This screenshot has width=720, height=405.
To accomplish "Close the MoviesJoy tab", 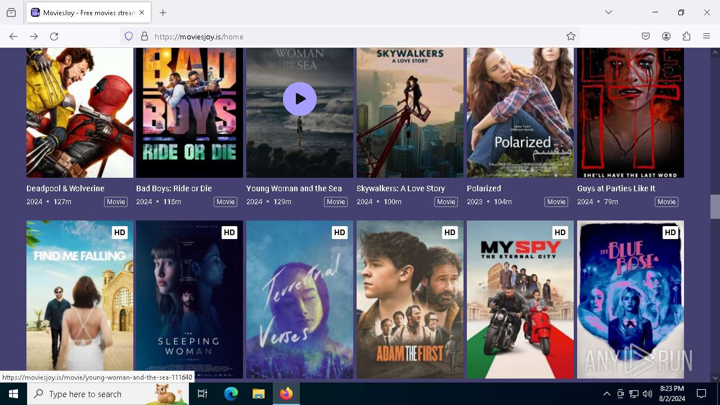I will click(142, 12).
